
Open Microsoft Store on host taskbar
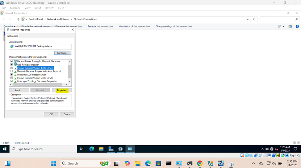(158, 163)
